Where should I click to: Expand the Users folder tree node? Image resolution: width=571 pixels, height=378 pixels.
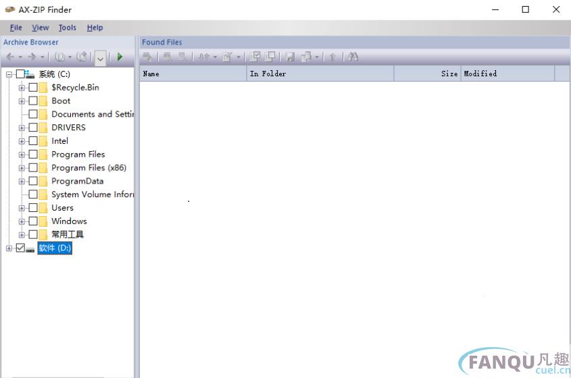click(22, 208)
